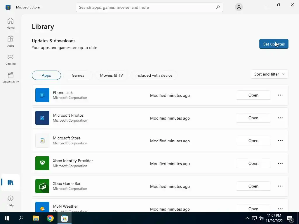Show hidden tray icons chevron
299x224 pixels.
tap(247, 218)
